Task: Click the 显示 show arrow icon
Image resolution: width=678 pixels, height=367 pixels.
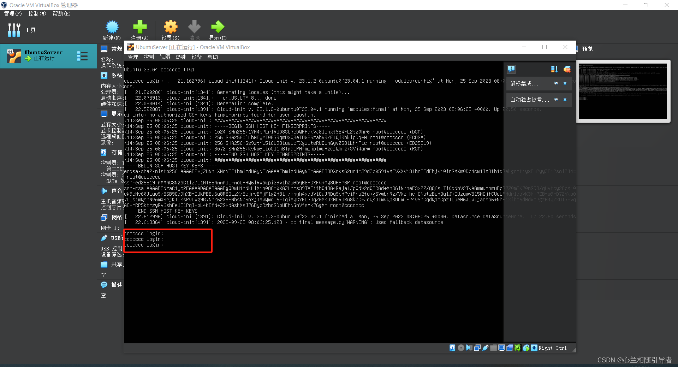Action: [x=217, y=26]
